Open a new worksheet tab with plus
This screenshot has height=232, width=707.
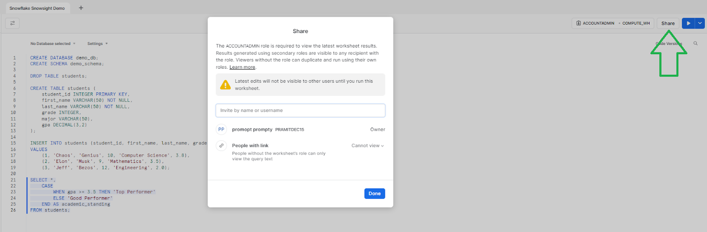coord(81,8)
